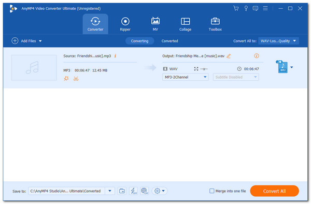
Task: Expand the arrow beside the gear icon
Action: point(163,191)
